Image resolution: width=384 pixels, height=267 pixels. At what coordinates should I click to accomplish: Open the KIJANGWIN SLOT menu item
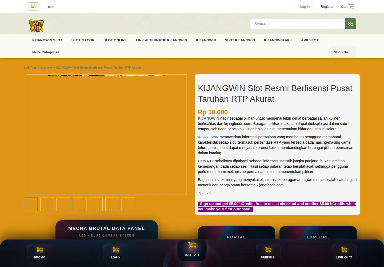(47, 40)
